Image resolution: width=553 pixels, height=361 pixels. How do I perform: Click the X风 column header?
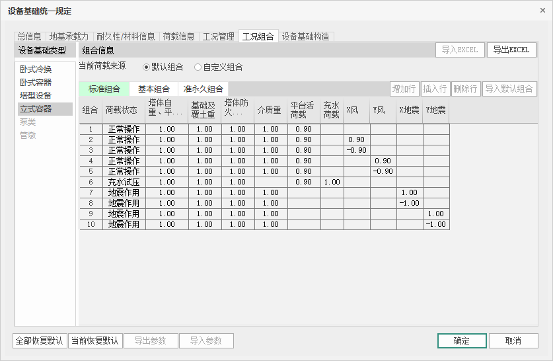pyautogui.click(x=357, y=110)
